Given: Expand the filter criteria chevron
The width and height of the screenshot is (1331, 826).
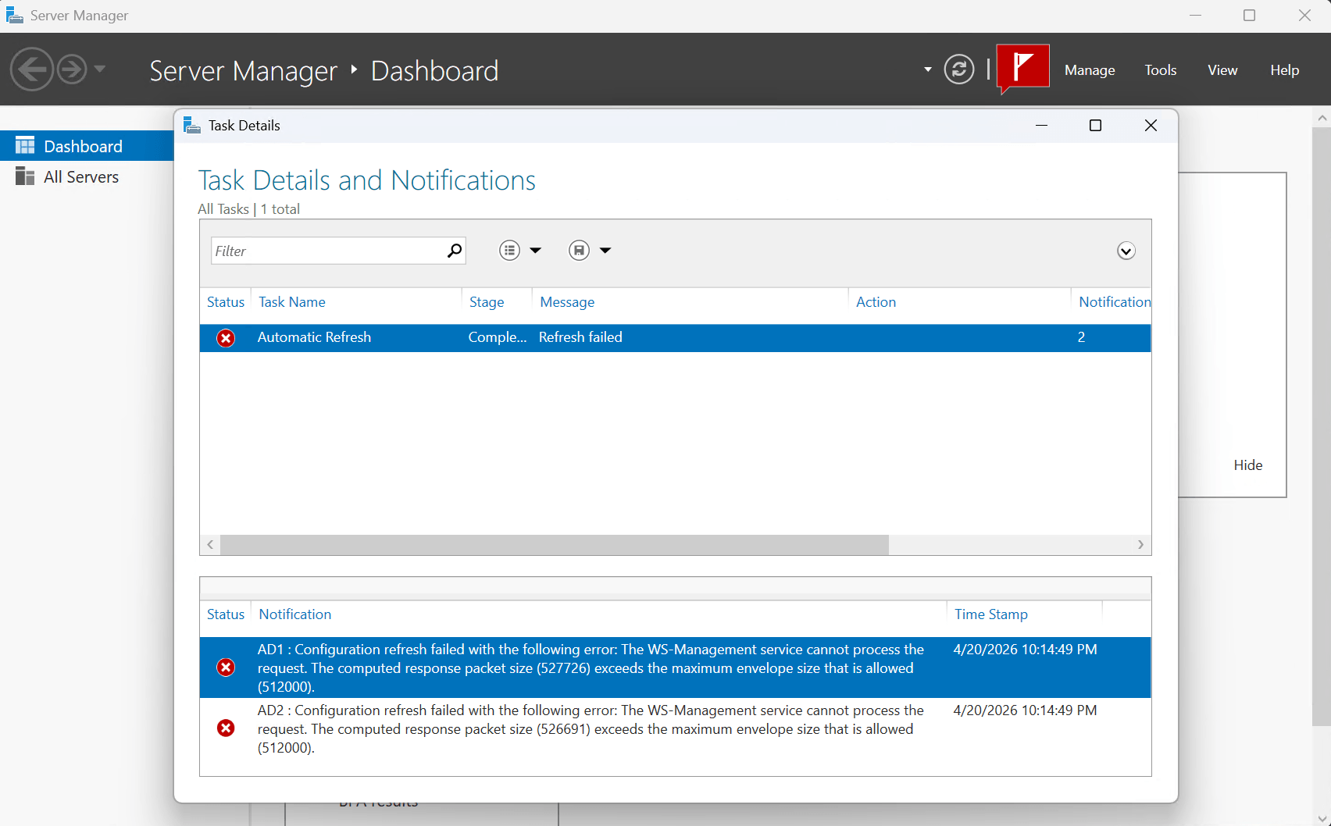Looking at the screenshot, I should point(1126,251).
